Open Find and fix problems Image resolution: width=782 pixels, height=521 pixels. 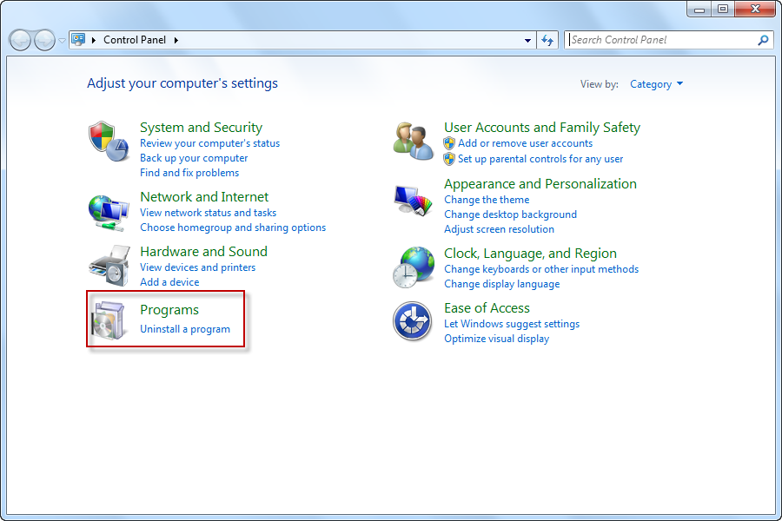pyautogui.click(x=189, y=173)
